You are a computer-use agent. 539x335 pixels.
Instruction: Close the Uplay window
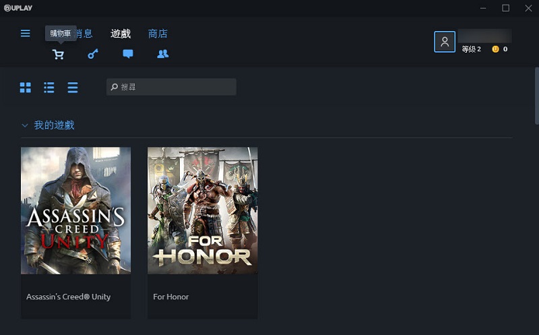[528, 8]
